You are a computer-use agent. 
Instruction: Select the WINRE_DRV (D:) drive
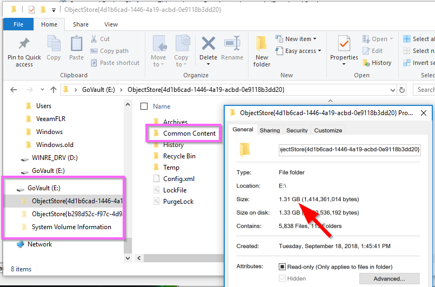click(49, 158)
